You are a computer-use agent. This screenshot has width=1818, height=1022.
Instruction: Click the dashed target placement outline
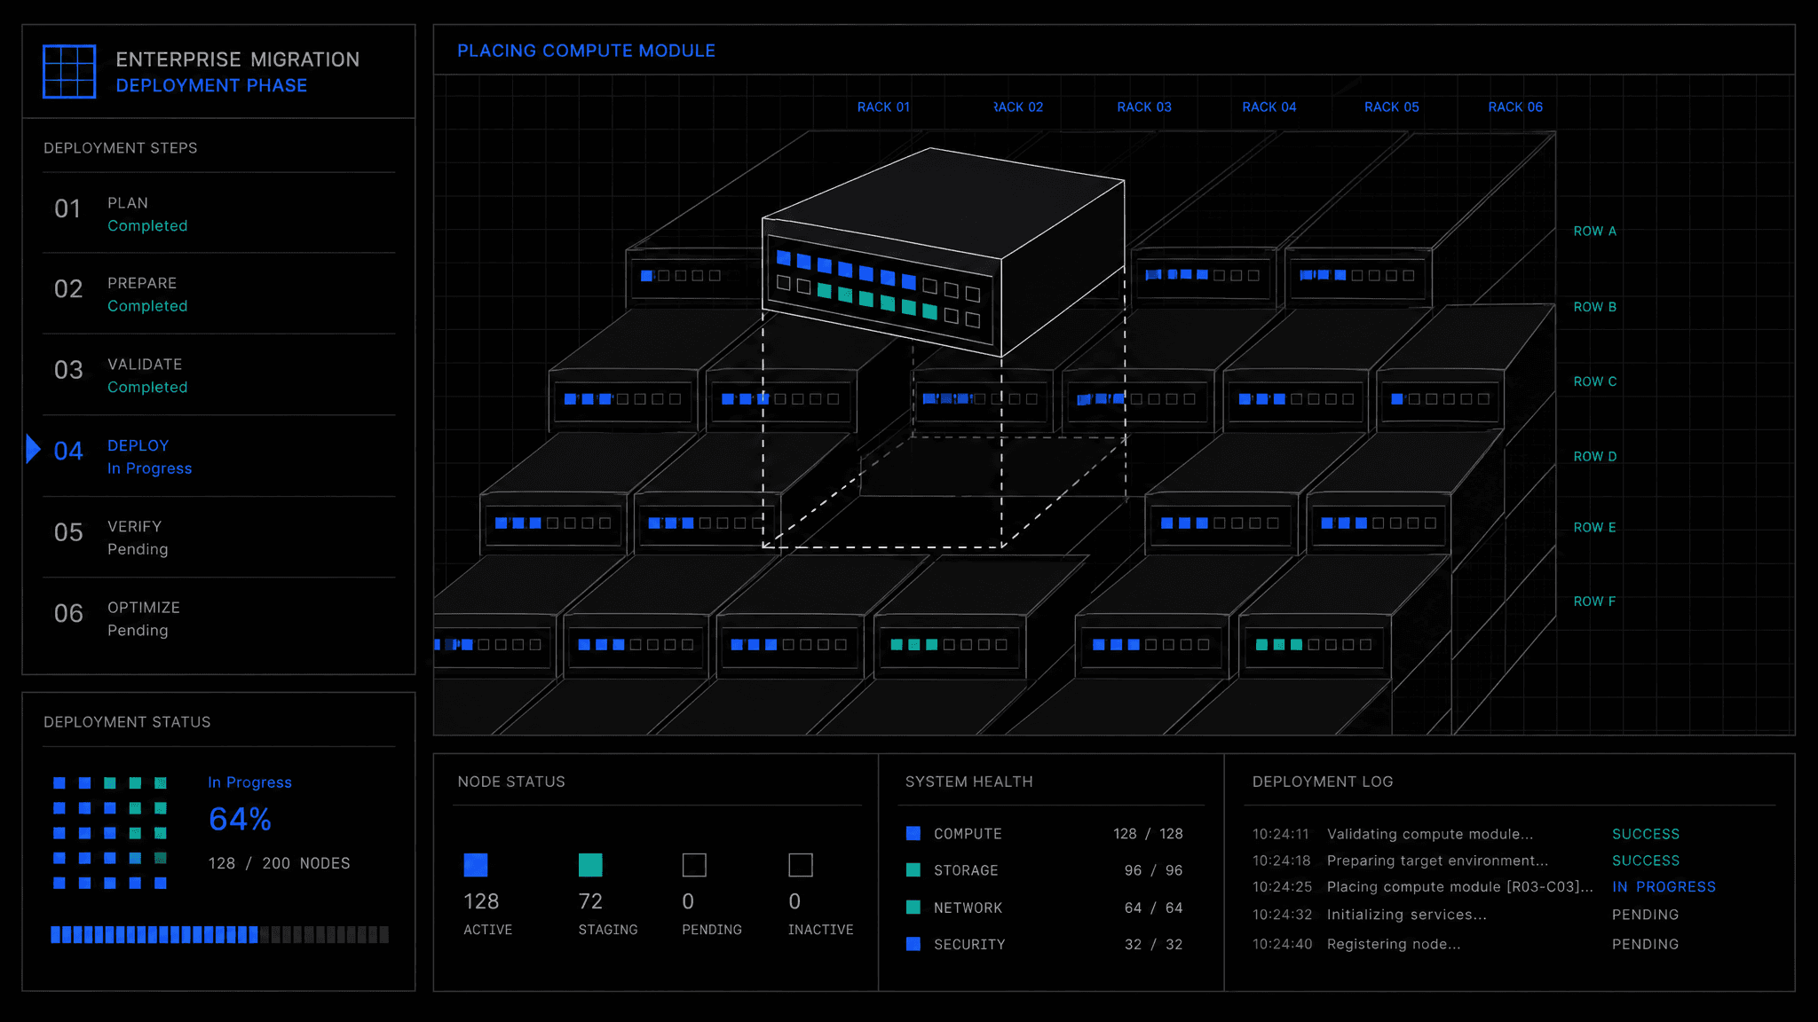click(944, 492)
